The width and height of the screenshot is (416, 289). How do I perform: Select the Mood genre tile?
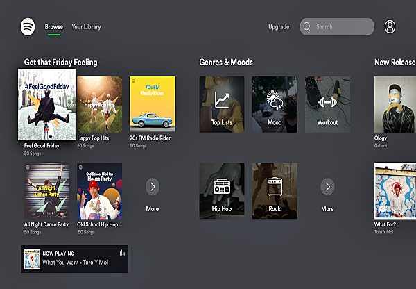[275, 104]
